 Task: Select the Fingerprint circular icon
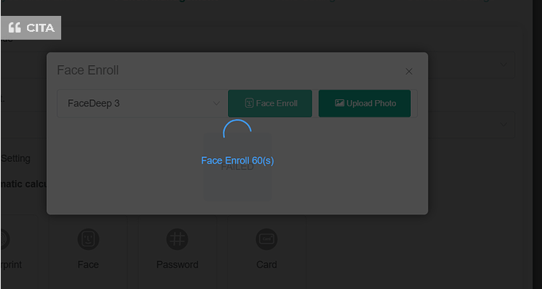4,239
